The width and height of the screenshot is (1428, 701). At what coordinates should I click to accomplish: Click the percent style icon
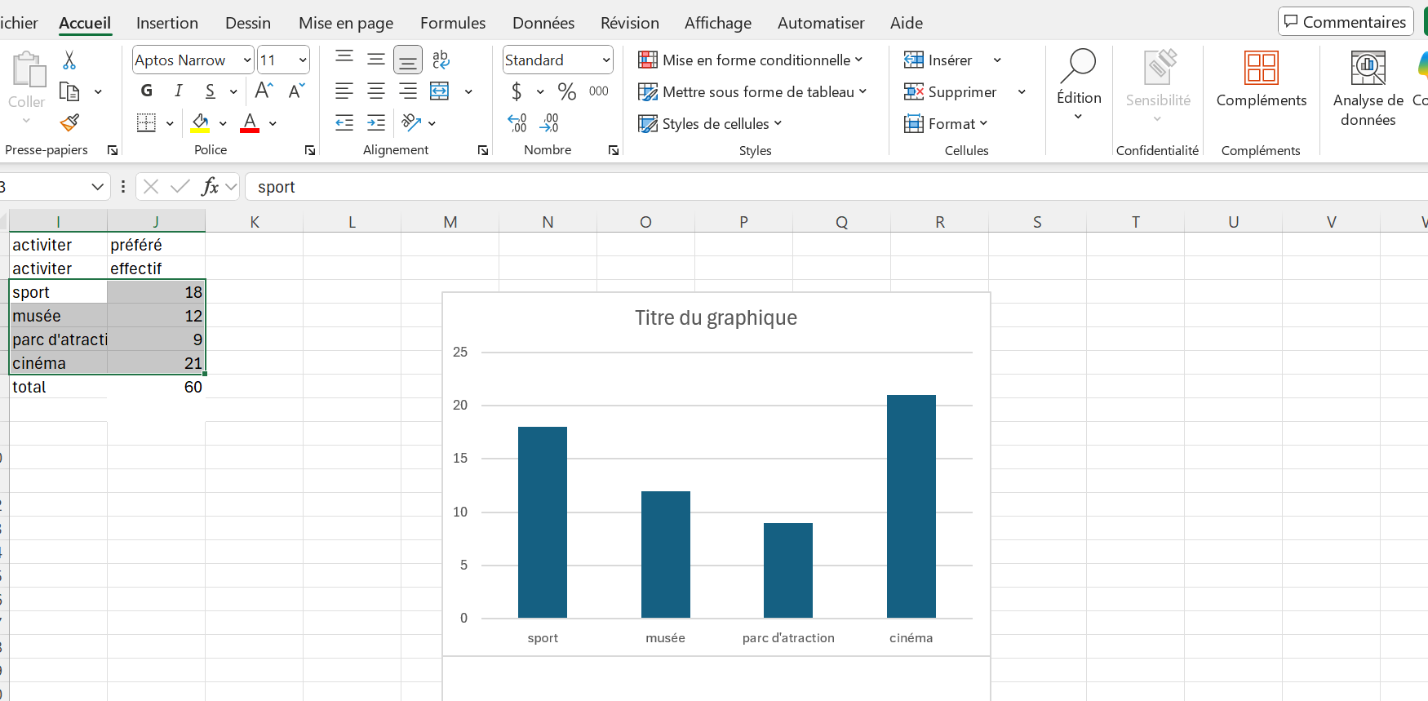click(x=566, y=91)
